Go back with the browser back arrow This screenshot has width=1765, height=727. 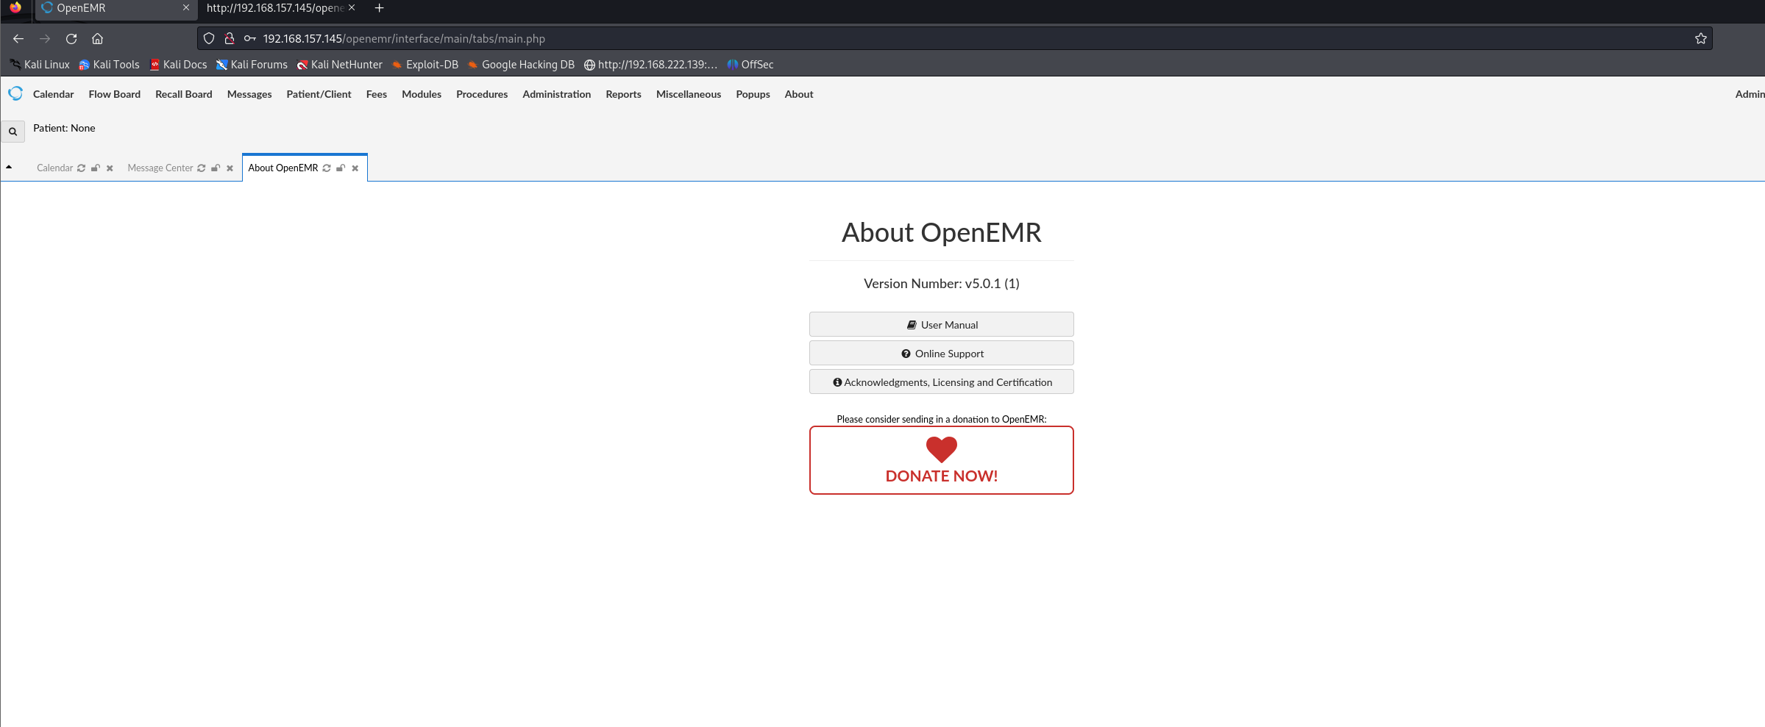(18, 38)
